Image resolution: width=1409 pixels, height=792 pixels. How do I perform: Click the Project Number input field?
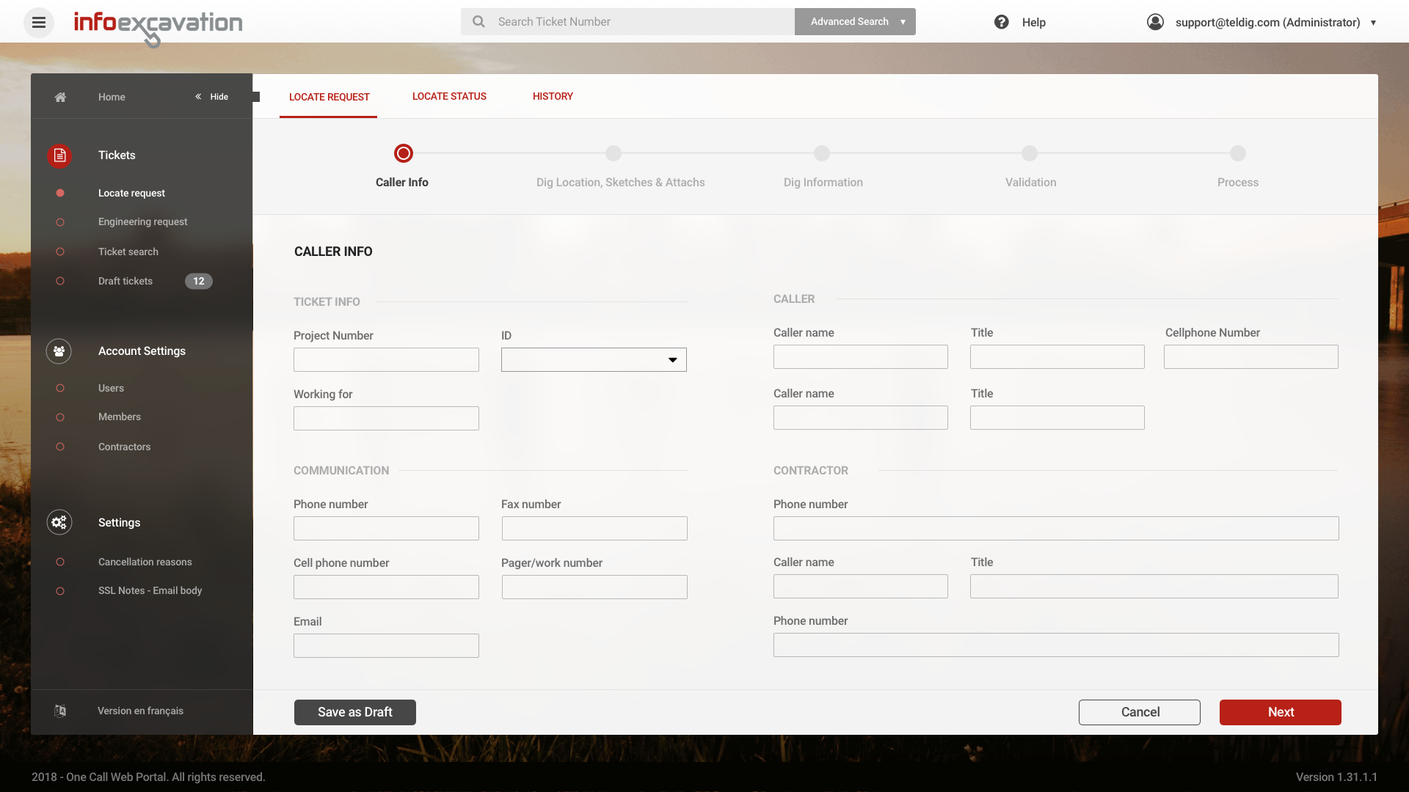click(386, 360)
